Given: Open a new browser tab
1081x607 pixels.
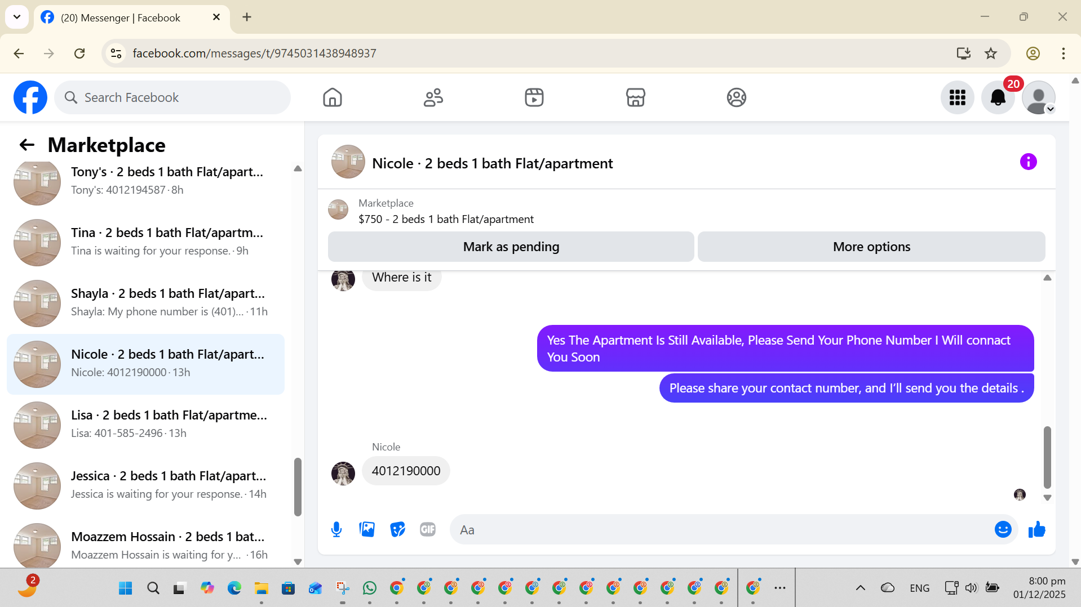Looking at the screenshot, I should 246,17.
